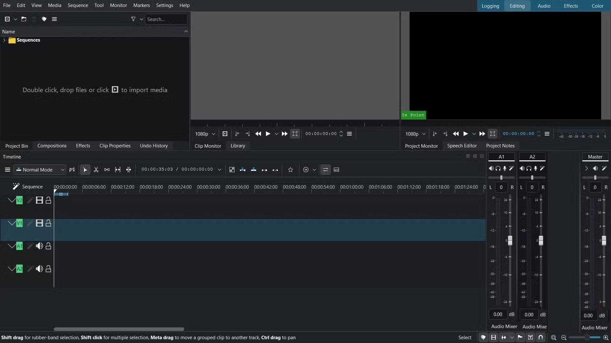Image resolution: width=611 pixels, height=343 pixels.
Task: Select the Razor (cut) tool
Action: click(x=96, y=170)
